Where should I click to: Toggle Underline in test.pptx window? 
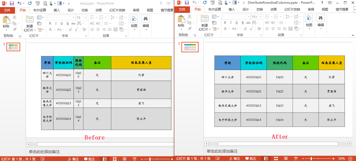coord(62,23)
